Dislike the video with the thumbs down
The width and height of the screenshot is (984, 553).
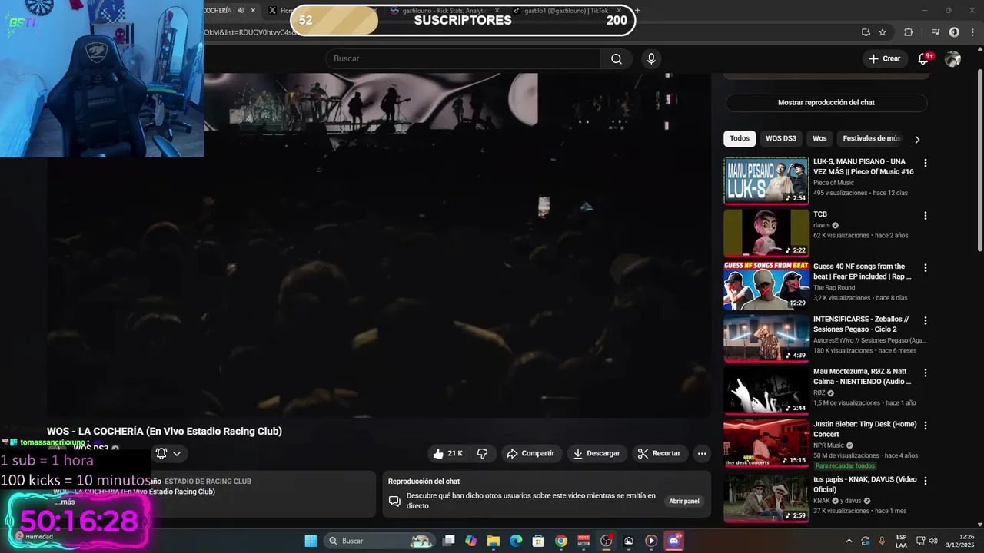(482, 454)
